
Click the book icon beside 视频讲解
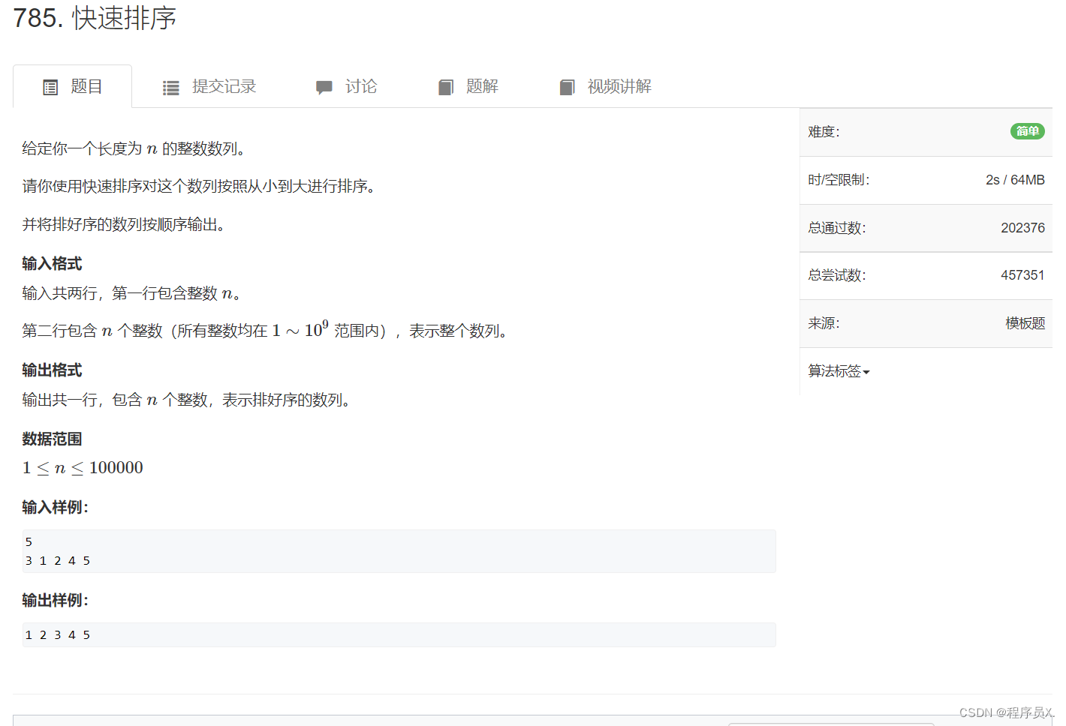pos(568,86)
